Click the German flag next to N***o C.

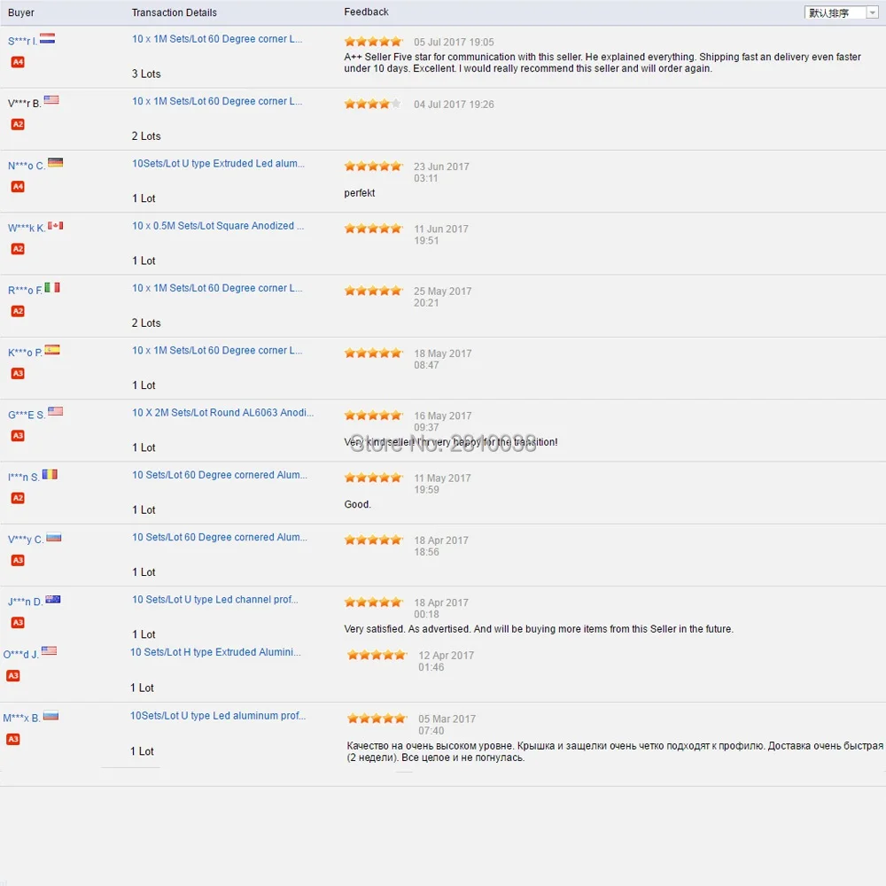(x=55, y=163)
